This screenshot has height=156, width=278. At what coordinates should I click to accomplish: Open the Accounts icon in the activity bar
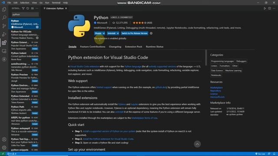(4, 140)
